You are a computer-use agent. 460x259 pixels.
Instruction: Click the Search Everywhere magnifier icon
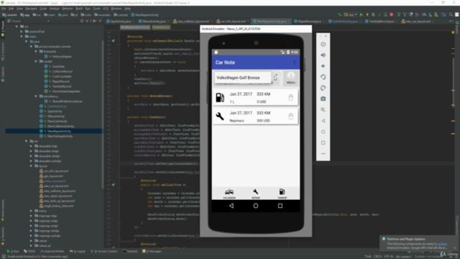451,14
